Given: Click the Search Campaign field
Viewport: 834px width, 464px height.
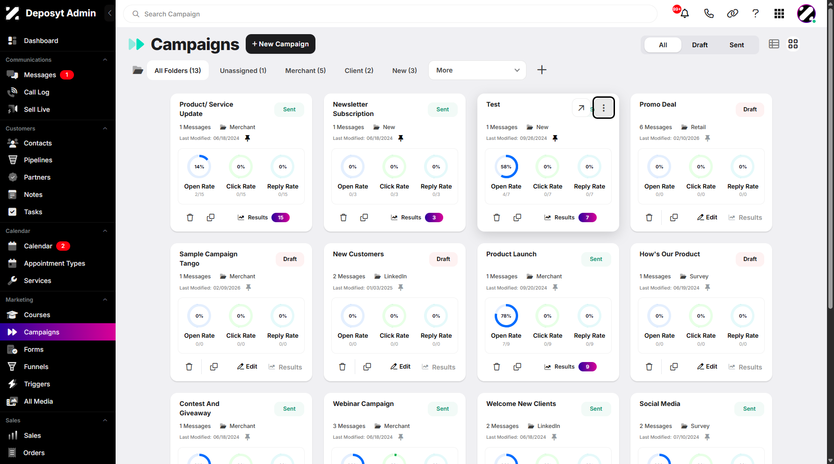Looking at the screenshot, I should coord(390,14).
